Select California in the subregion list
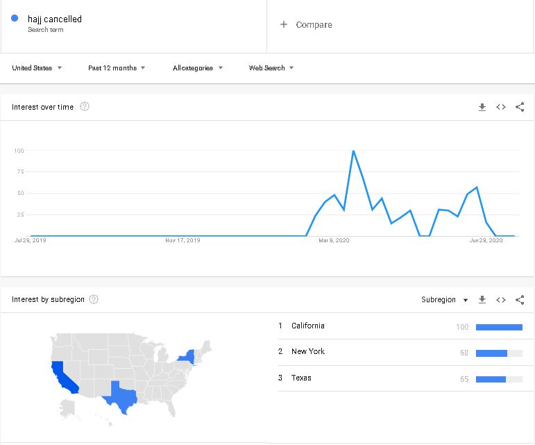 point(308,326)
